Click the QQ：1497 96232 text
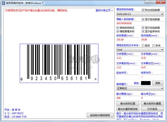Screen dimensions: 167x122 [x=14, y=113]
